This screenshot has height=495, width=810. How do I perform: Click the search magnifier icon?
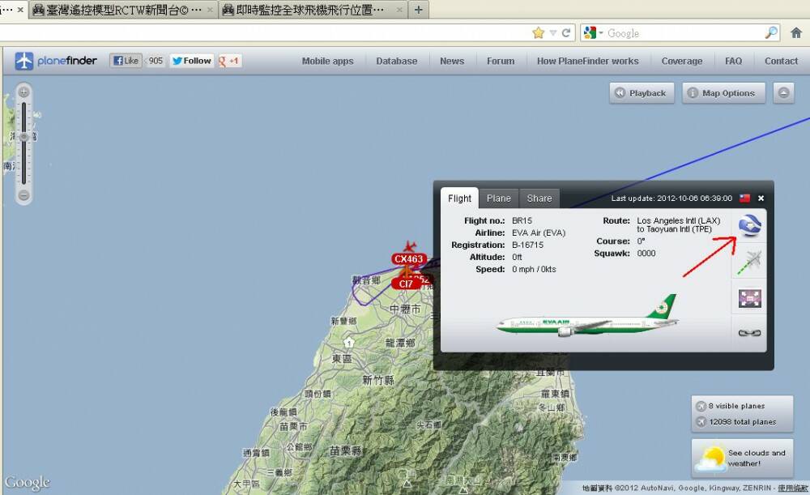click(x=771, y=33)
